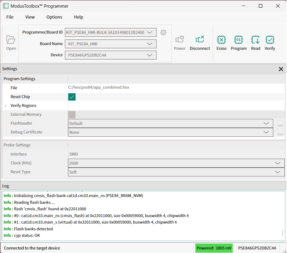287x253 pixels.
Task: Click the Flashloader label
Action: [x=21, y=123]
